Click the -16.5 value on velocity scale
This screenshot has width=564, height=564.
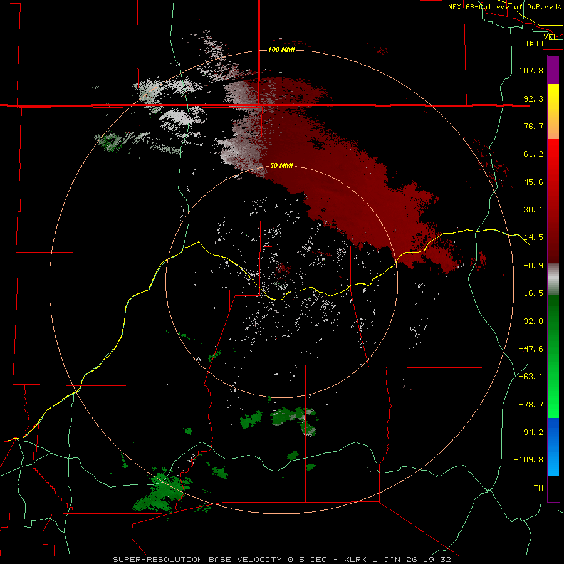pos(531,293)
